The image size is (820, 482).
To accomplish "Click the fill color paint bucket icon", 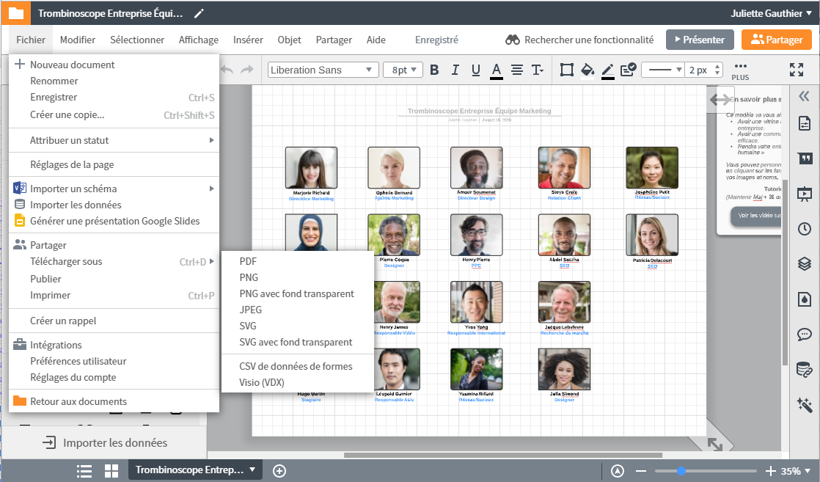I will [x=587, y=70].
